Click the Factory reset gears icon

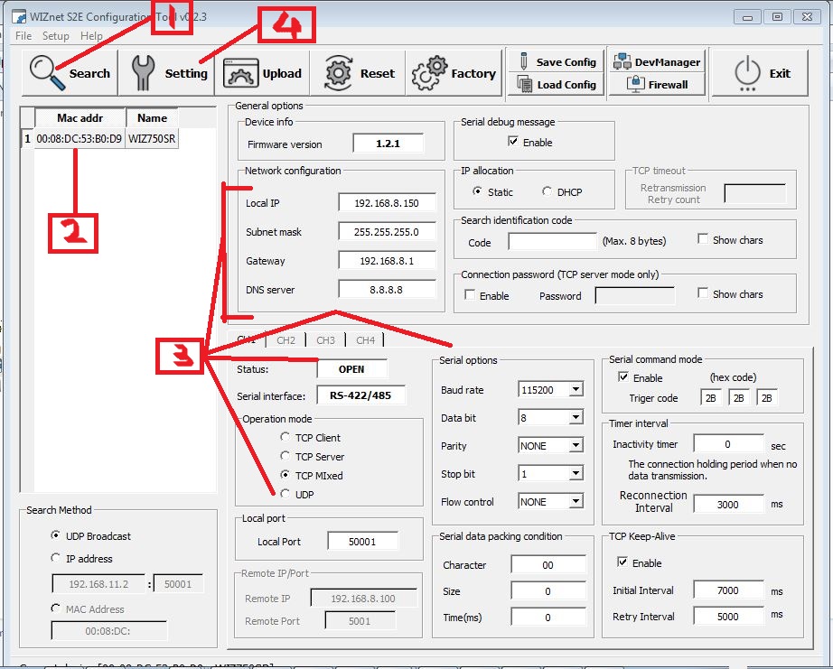click(429, 73)
